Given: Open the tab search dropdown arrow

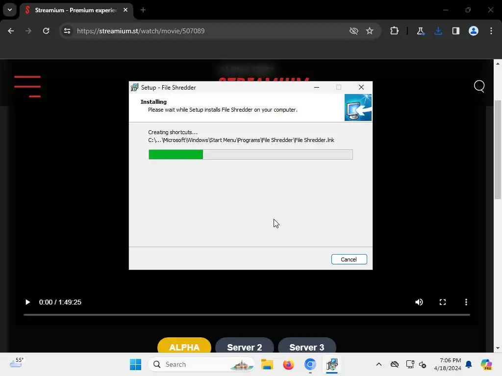Looking at the screenshot, I should click(10, 10).
